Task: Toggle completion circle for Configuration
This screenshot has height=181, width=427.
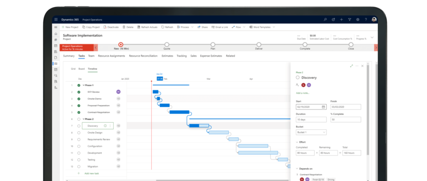Action: pyautogui.click(x=79, y=146)
